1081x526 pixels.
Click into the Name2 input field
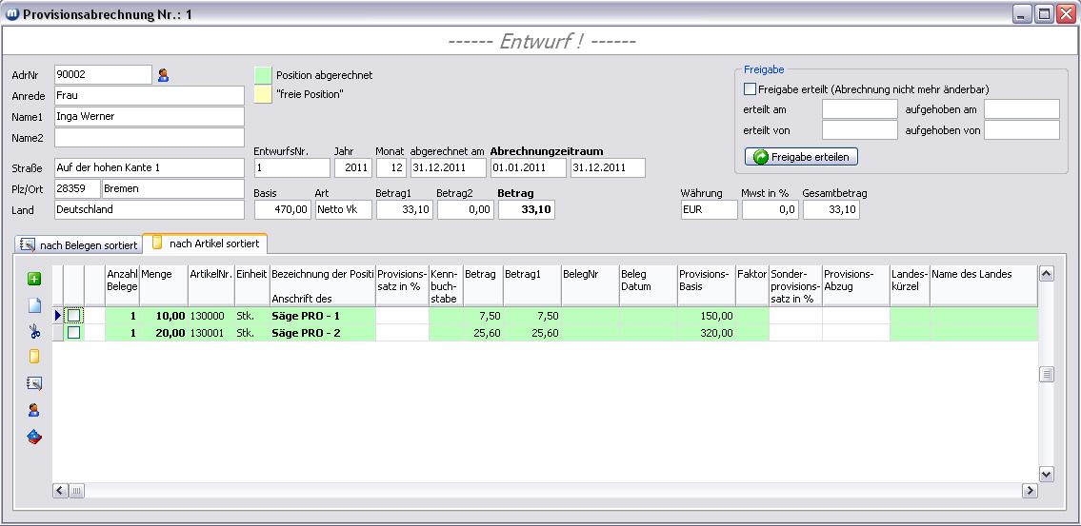pyautogui.click(x=150, y=138)
